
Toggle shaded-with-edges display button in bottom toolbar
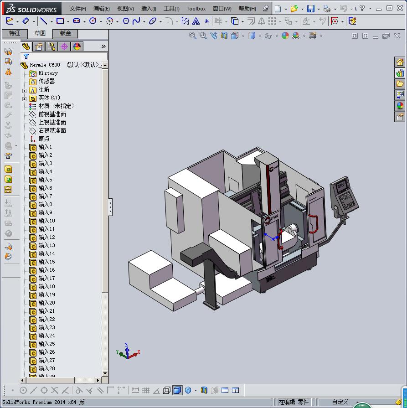(x=177, y=390)
